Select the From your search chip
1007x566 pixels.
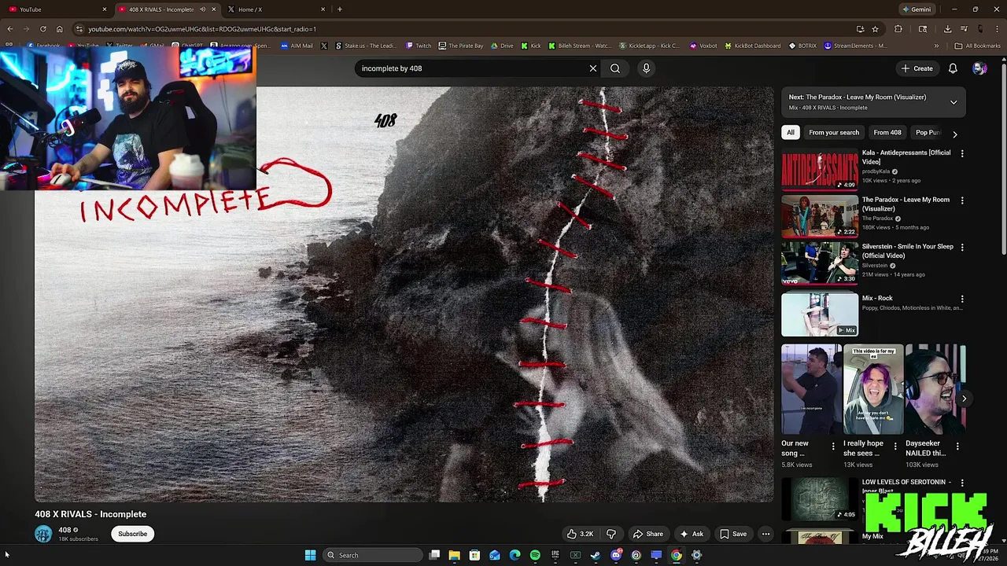point(834,132)
